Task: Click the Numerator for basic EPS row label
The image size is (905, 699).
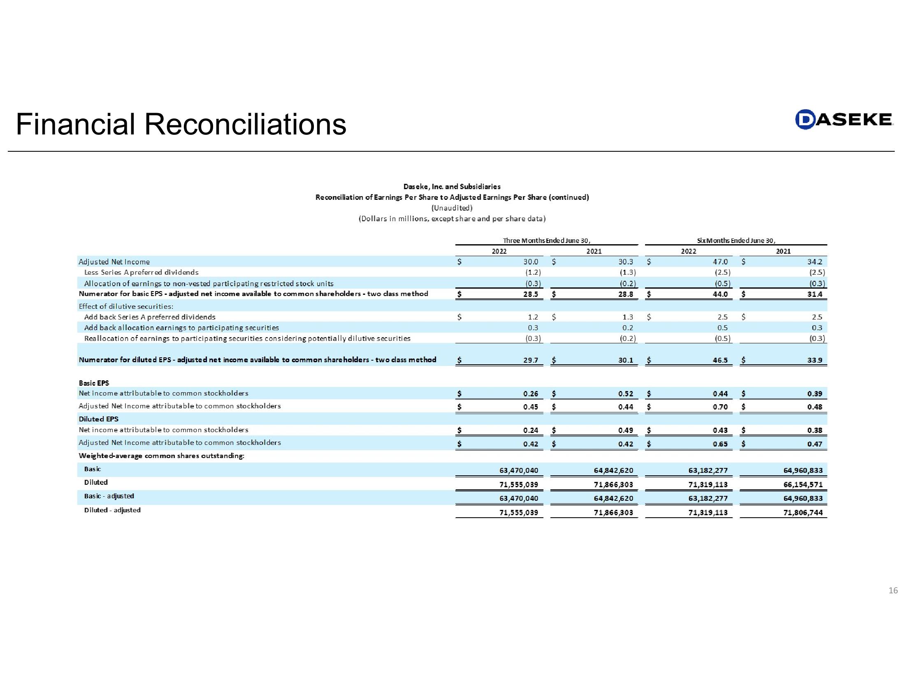Action: (x=253, y=294)
